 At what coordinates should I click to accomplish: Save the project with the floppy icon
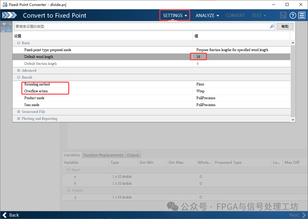283,15
